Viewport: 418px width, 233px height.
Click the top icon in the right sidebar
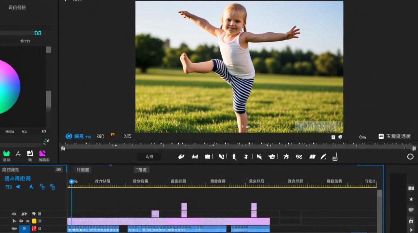point(411,188)
